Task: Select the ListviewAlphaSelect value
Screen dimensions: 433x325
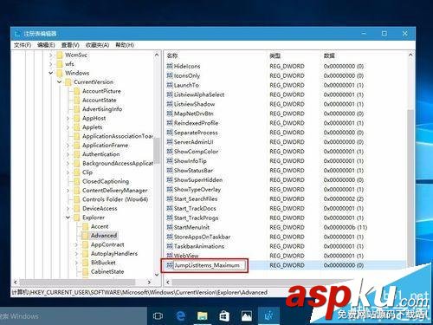Action: pos(199,94)
